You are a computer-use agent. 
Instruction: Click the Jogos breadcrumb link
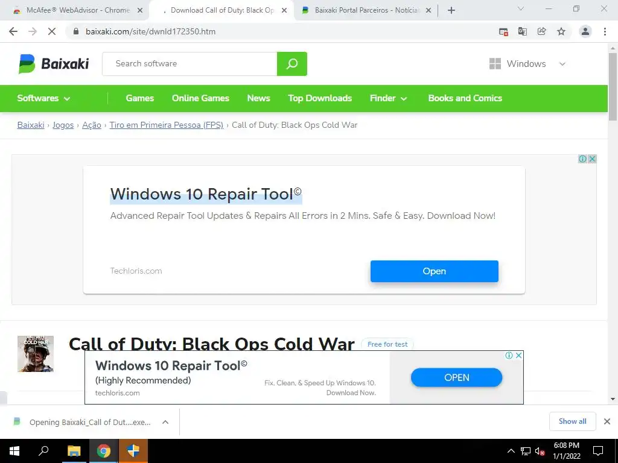click(63, 125)
